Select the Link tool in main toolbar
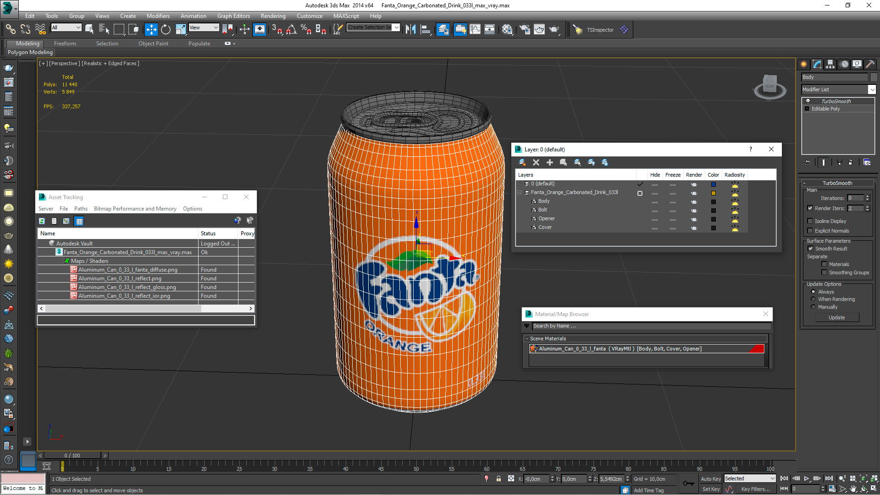 coord(10,29)
